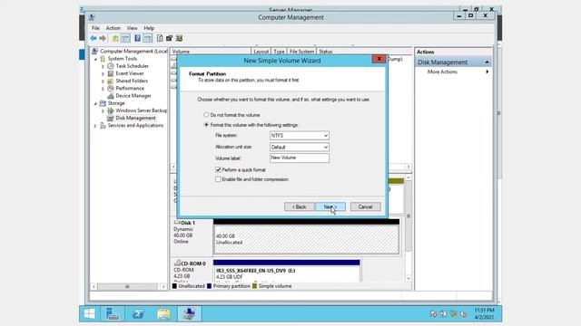
Task: Select Windows Server Backup node
Action: tap(142, 110)
